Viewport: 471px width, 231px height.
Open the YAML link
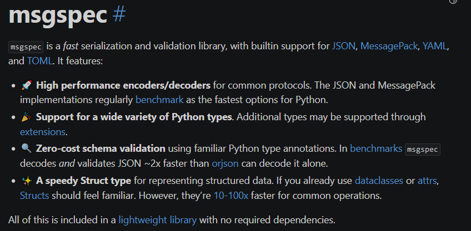pyautogui.click(x=434, y=46)
